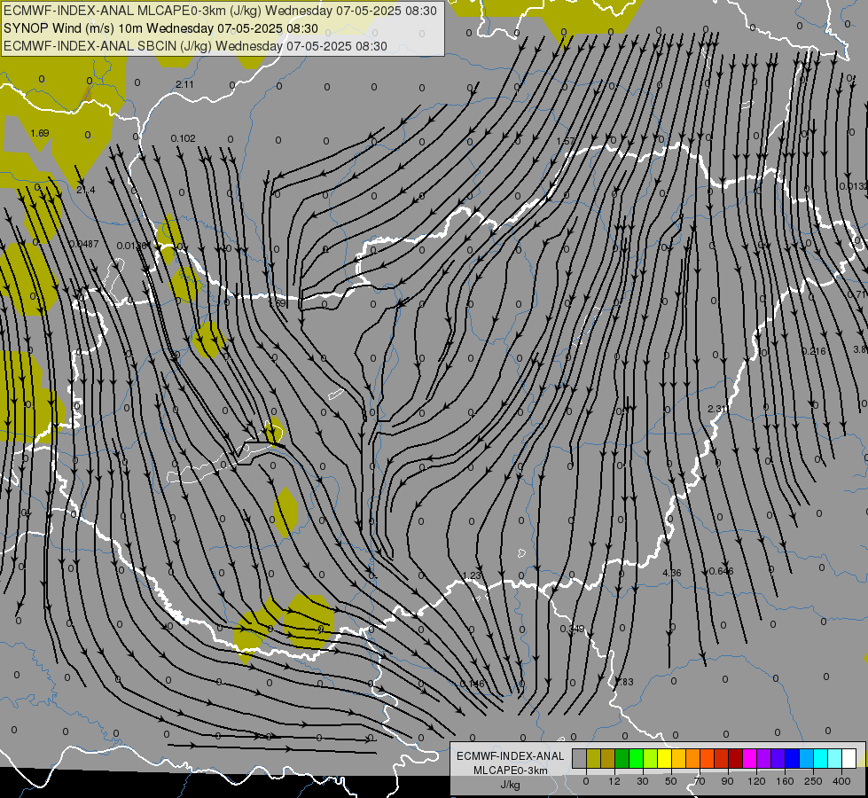The width and height of the screenshot is (868, 798).
Task: Click the map value 1.69
Action: tap(40, 133)
